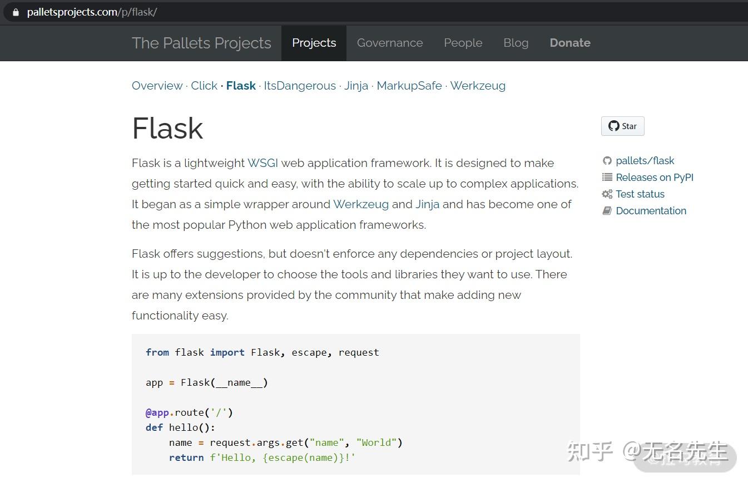Image resolution: width=748 pixels, height=482 pixels.
Task: Open the Projects tab
Action: pos(314,43)
